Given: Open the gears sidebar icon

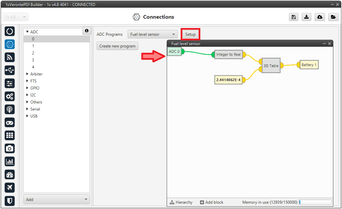Looking at the screenshot, I should [x=10, y=96].
